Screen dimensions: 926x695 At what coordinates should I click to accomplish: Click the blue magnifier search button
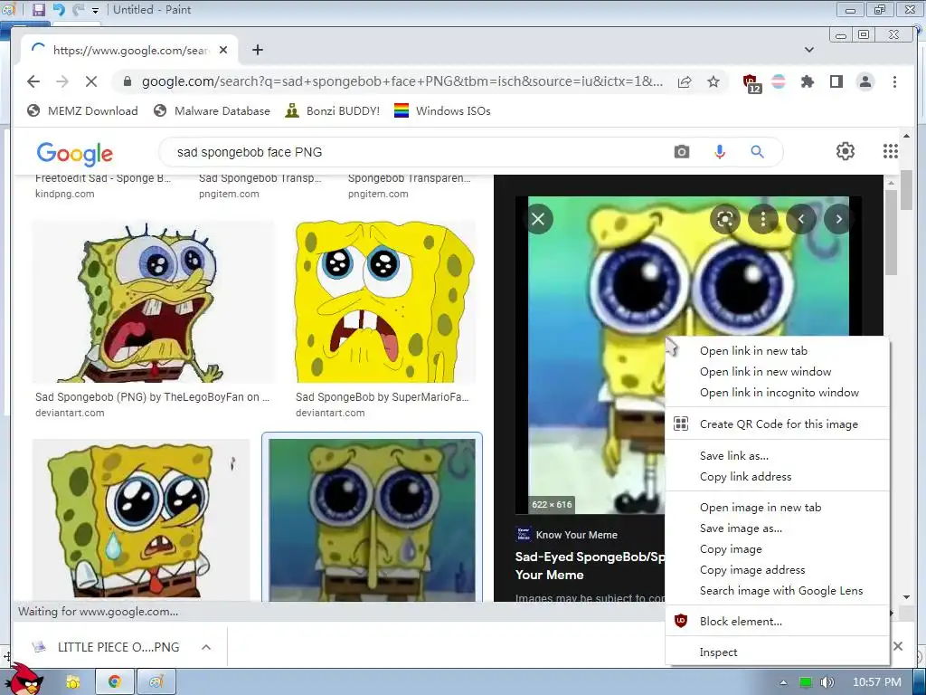point(757,152)
